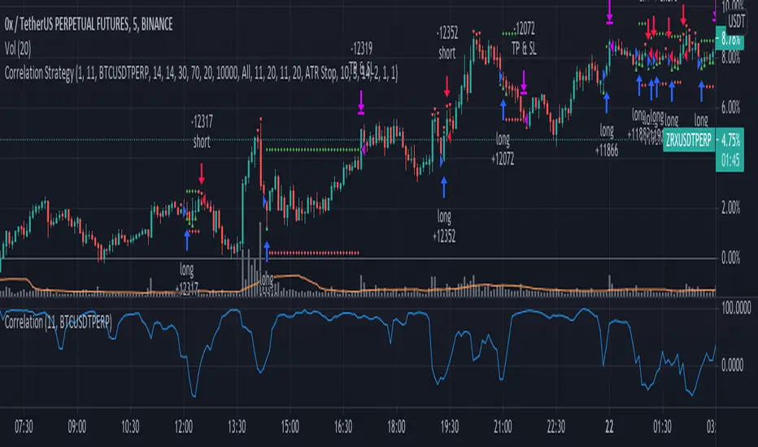Screen dimensions: 758x447
Task: Open the 0x / TetherUS PERPETUAL FUTURES symbol title
Action: 88,24
